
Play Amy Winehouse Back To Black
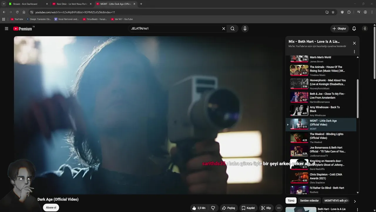click(321, 111)
